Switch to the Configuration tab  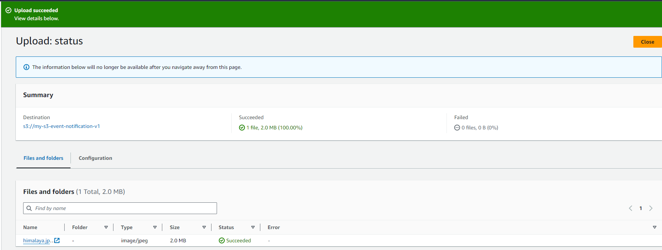[95, 158]
